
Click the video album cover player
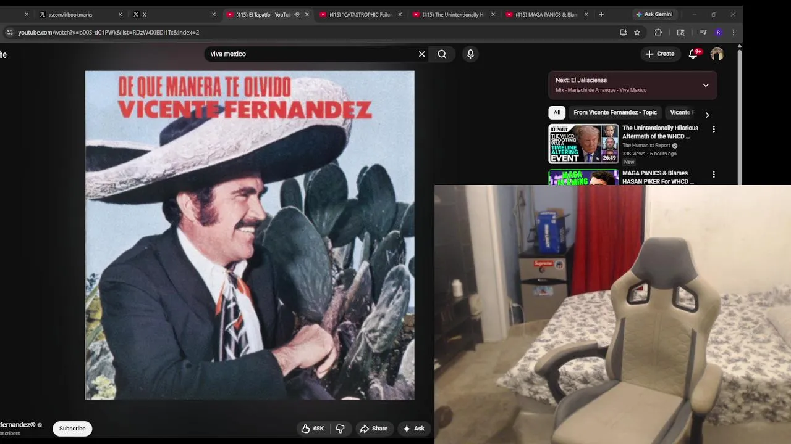tap(250, 235)
